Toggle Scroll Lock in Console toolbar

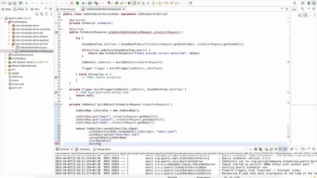click(x=271, y=149)
